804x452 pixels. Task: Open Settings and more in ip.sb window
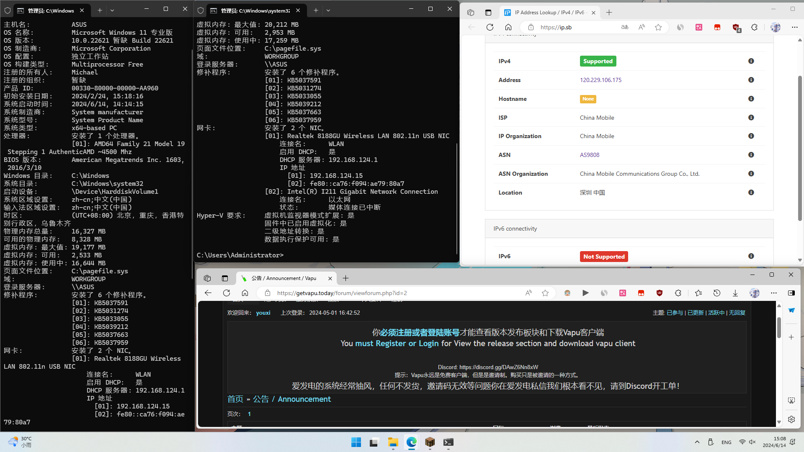click(795, 27)
